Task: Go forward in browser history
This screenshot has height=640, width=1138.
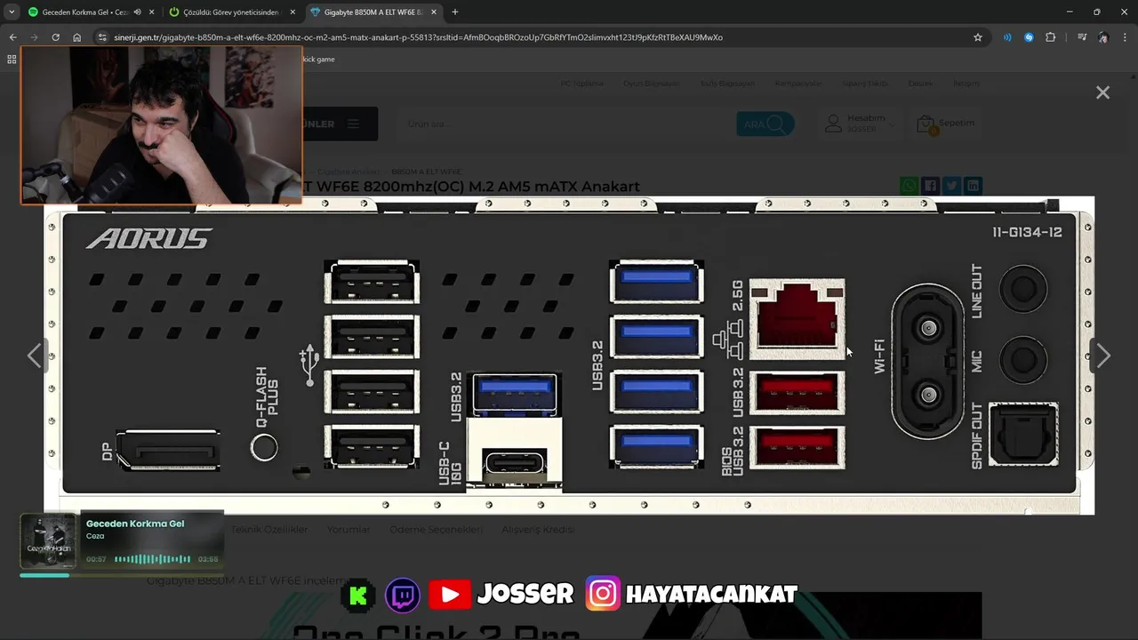Action: (34, 37)
